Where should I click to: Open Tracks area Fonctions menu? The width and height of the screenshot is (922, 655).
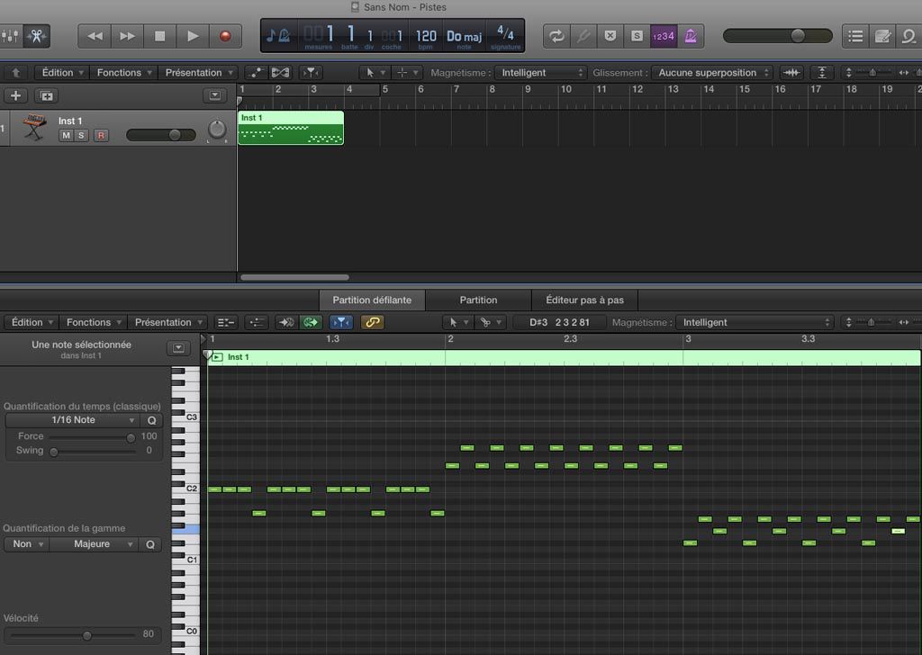[124, 72]
